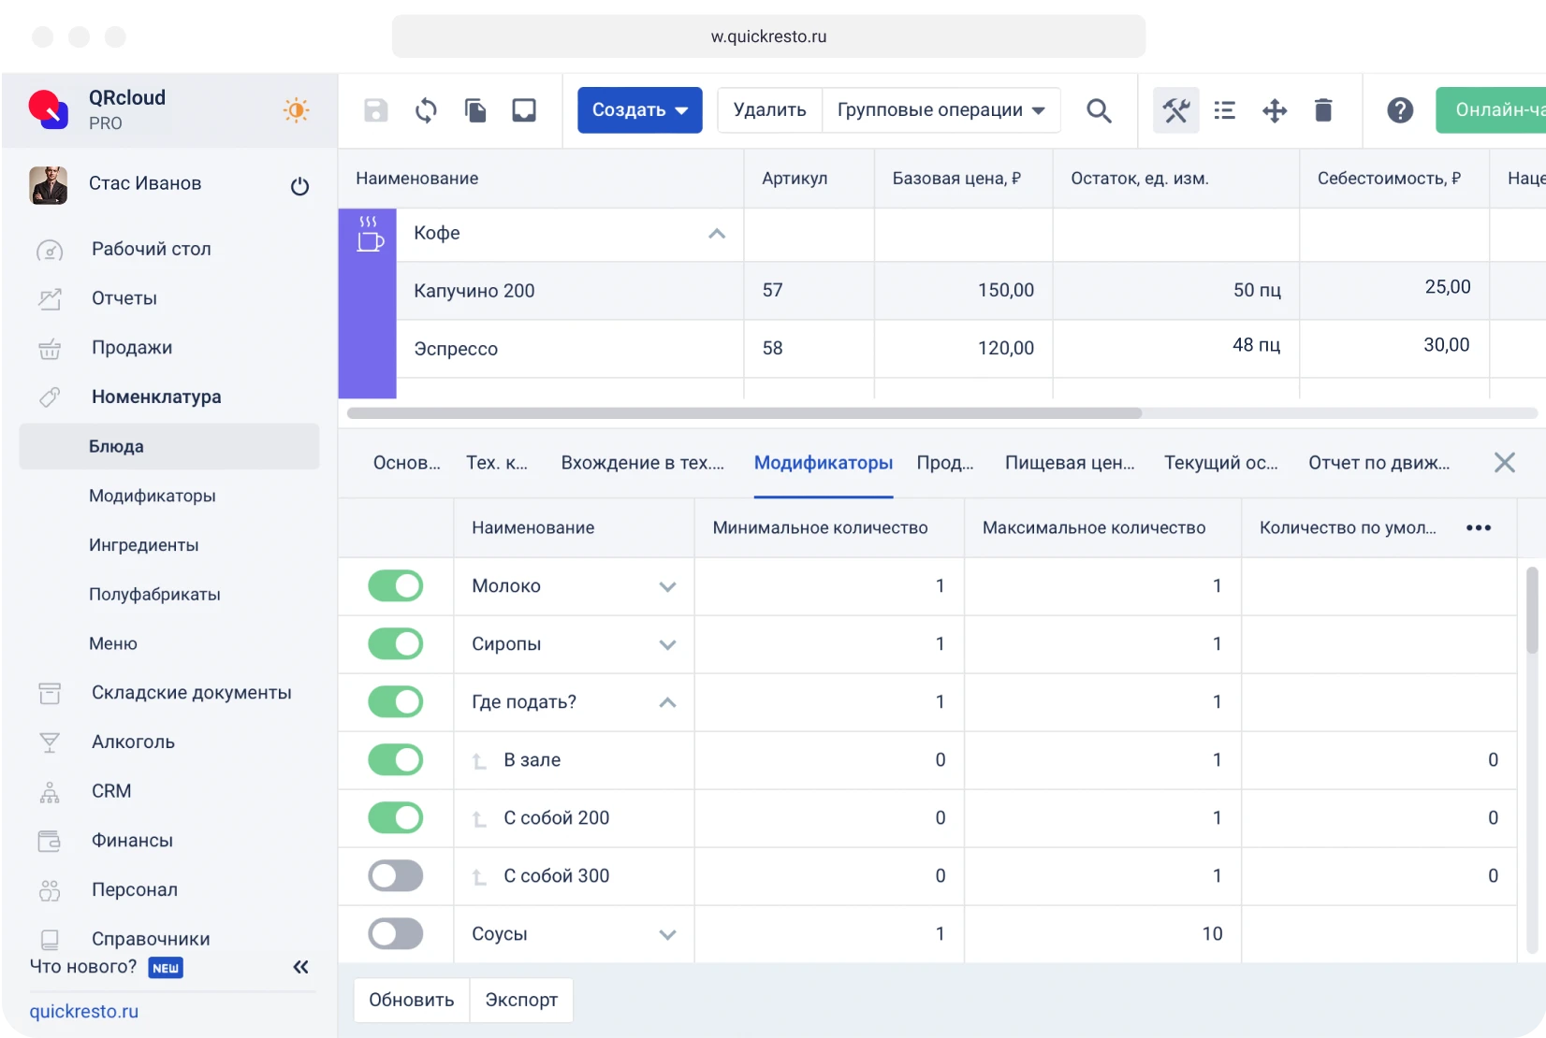The height and width of the screenshot is (1038, 1546).
Task: Toggle the light/dark theme sun icon
Action: pos(295,109)
